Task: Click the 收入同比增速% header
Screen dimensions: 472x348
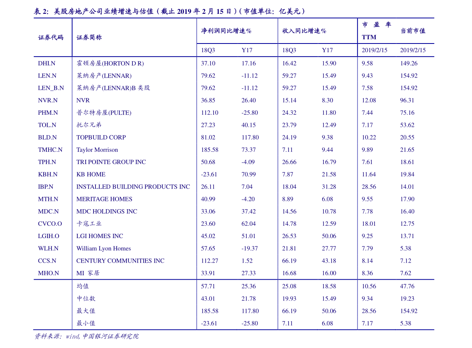Action: (304, 31)
